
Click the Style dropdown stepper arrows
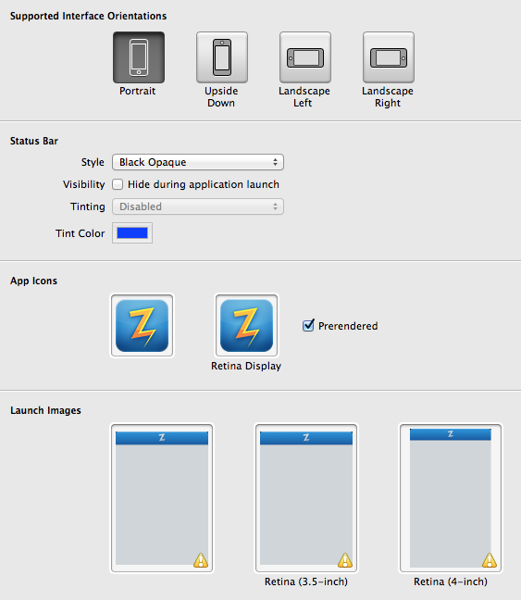coord(275,162)
